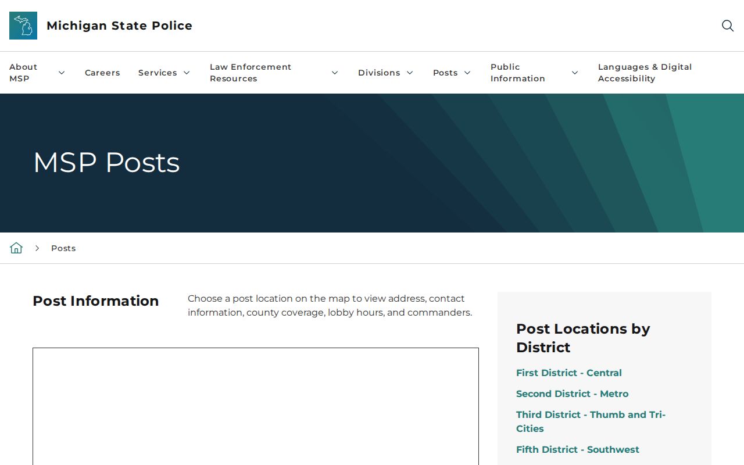Select the About MSP menu label
Screen dimensions: 744x465
tap(23, 73)
